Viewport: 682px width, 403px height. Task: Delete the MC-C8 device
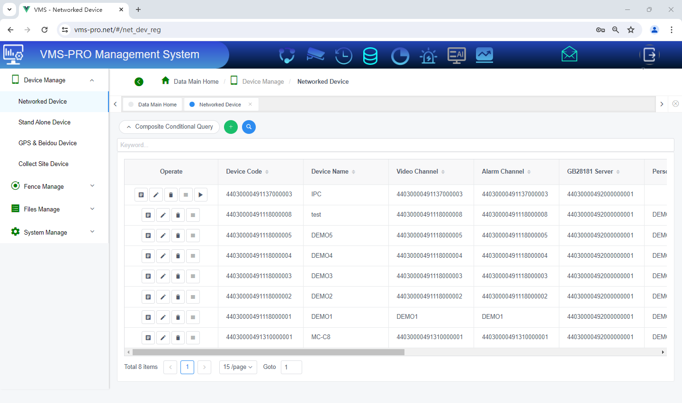pyautogui.click(x=178, y=337)
